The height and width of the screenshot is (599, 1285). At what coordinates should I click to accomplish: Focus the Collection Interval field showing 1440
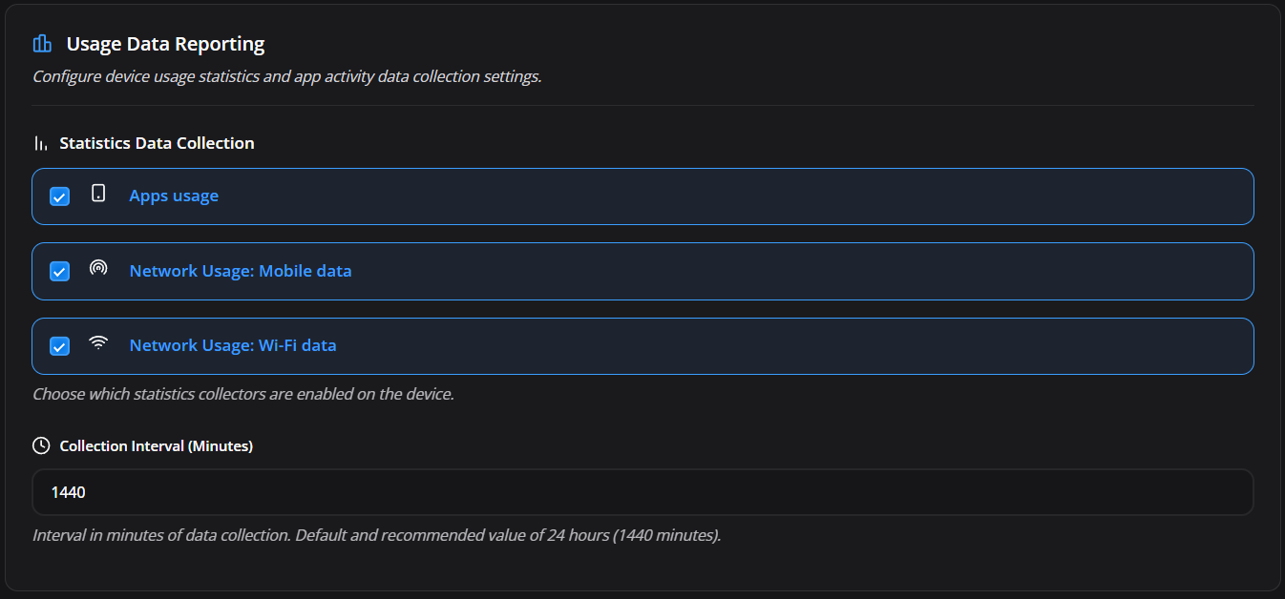click(x=642, y=492)
